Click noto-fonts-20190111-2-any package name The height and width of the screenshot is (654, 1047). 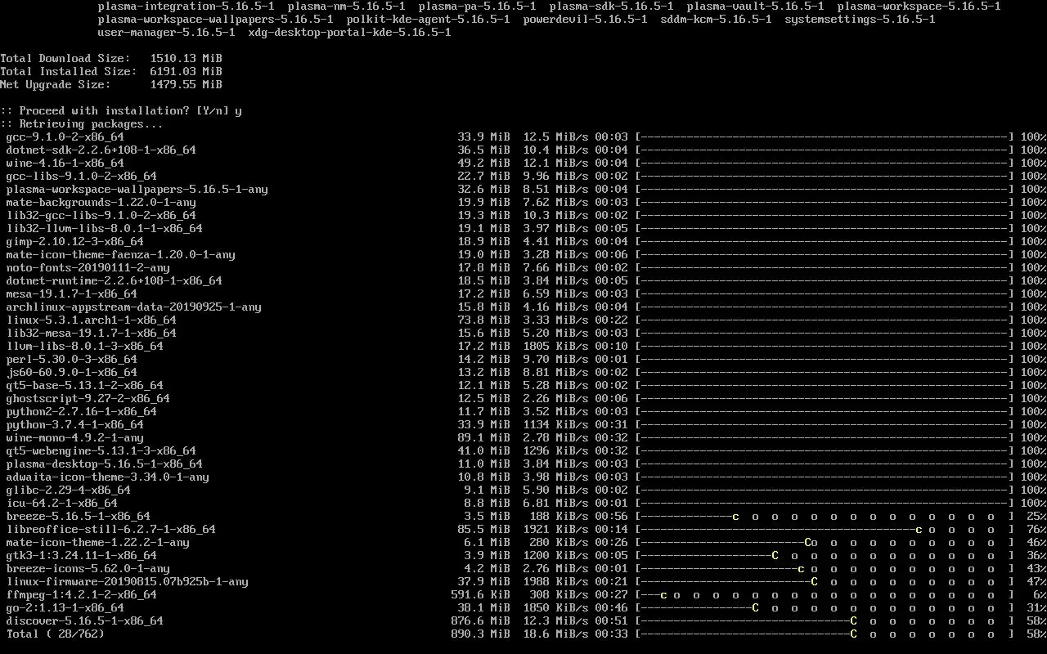(88, 268)
